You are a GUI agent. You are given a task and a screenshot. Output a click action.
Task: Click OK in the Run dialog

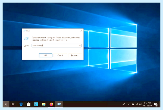tap(46, 55)
